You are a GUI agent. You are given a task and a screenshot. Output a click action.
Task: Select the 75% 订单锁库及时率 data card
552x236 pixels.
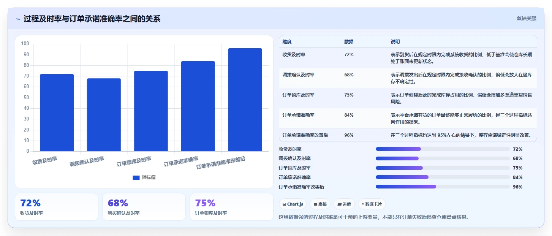coord(231,207)
